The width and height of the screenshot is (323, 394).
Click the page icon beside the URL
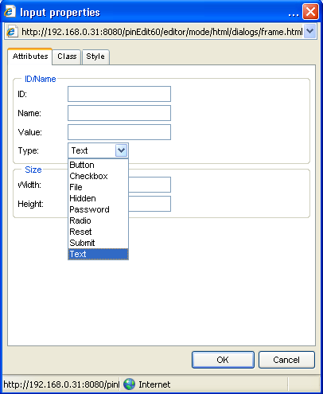point(12,32)
